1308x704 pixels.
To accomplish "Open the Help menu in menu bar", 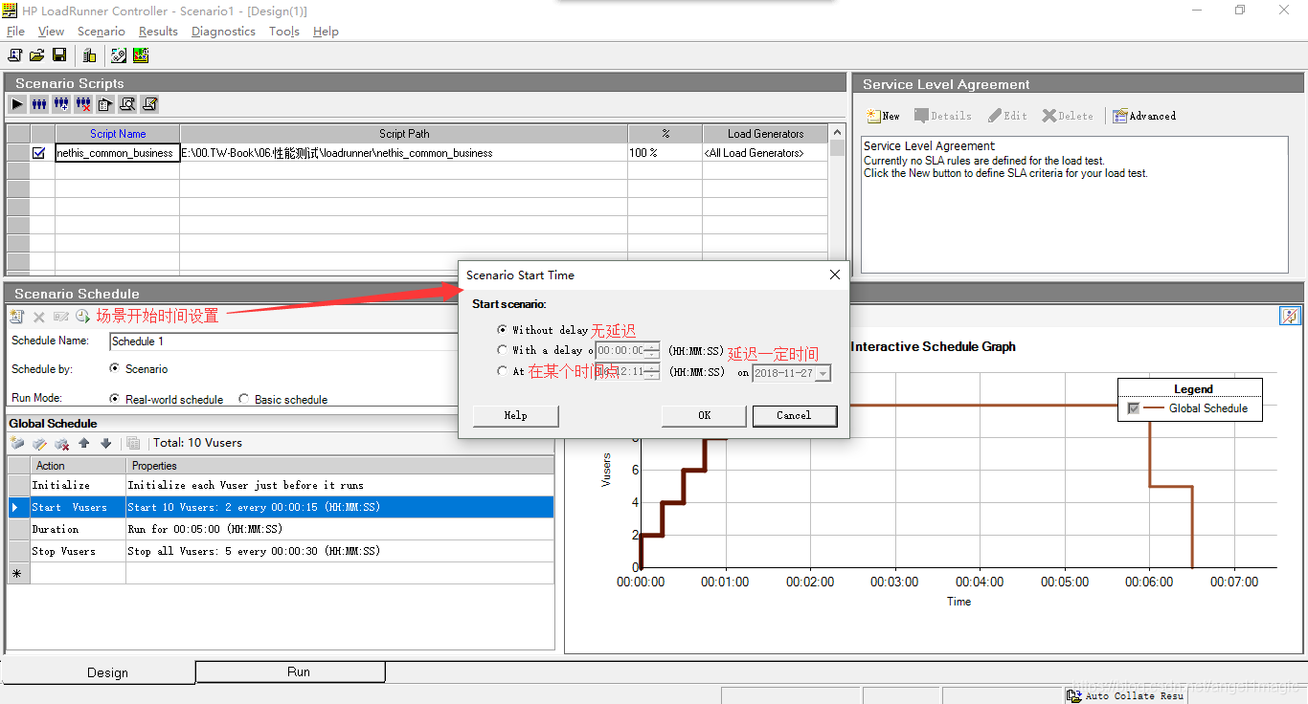I will (326, 31).
